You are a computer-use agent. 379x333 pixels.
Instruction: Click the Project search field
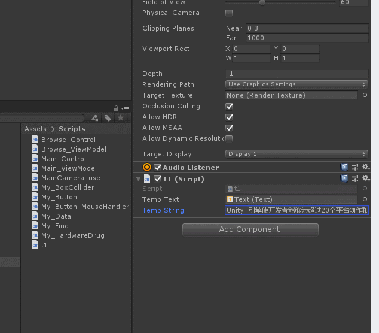tap(42, 118)
